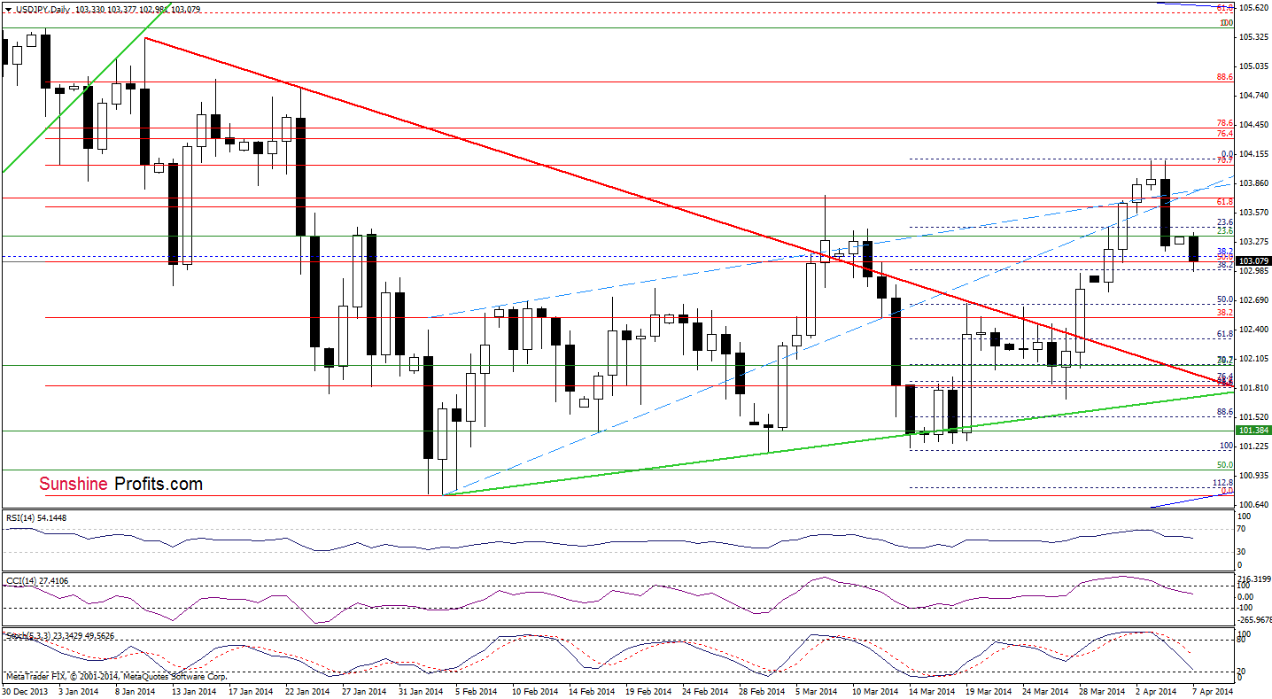Click the 104.450 price axis label
This screenshot has height=699, width=1272.
coord(1253,125)
